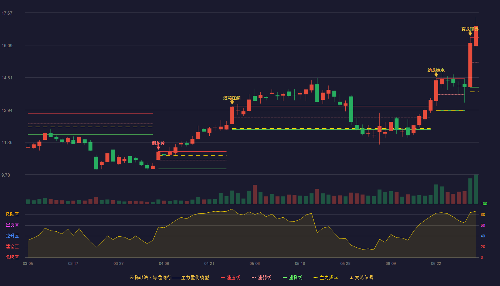Select the 低吸区 zone label

(x=12, y=257)
